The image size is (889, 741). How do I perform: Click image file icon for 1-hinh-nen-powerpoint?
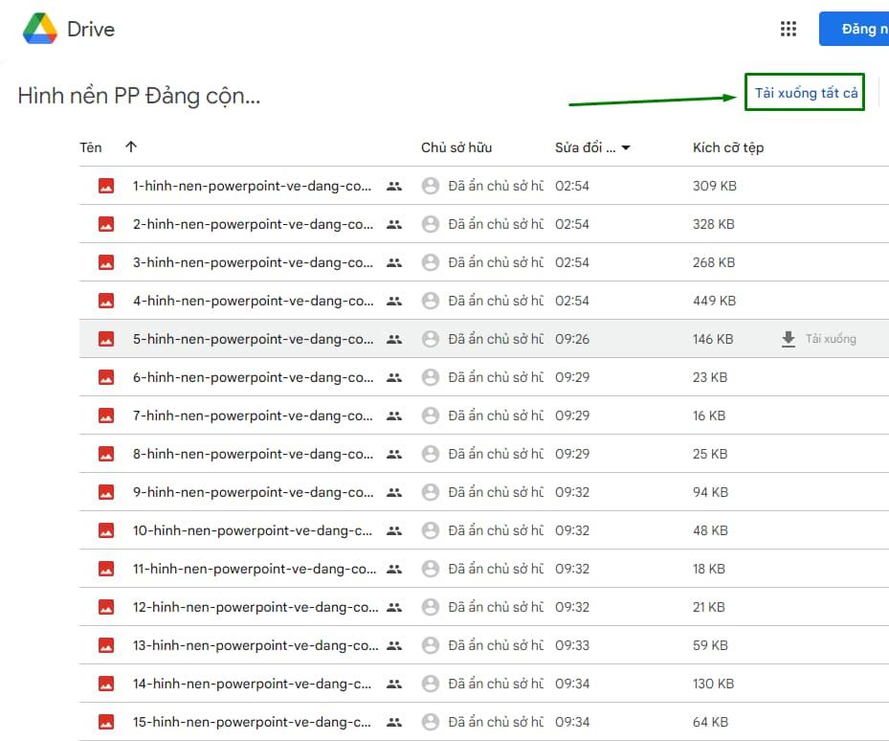coord(106,186)
